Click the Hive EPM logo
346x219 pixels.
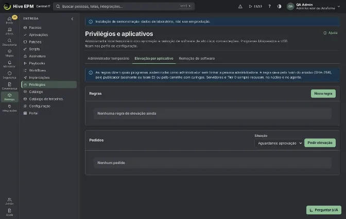pyautogui.click(x=19, y=6)
